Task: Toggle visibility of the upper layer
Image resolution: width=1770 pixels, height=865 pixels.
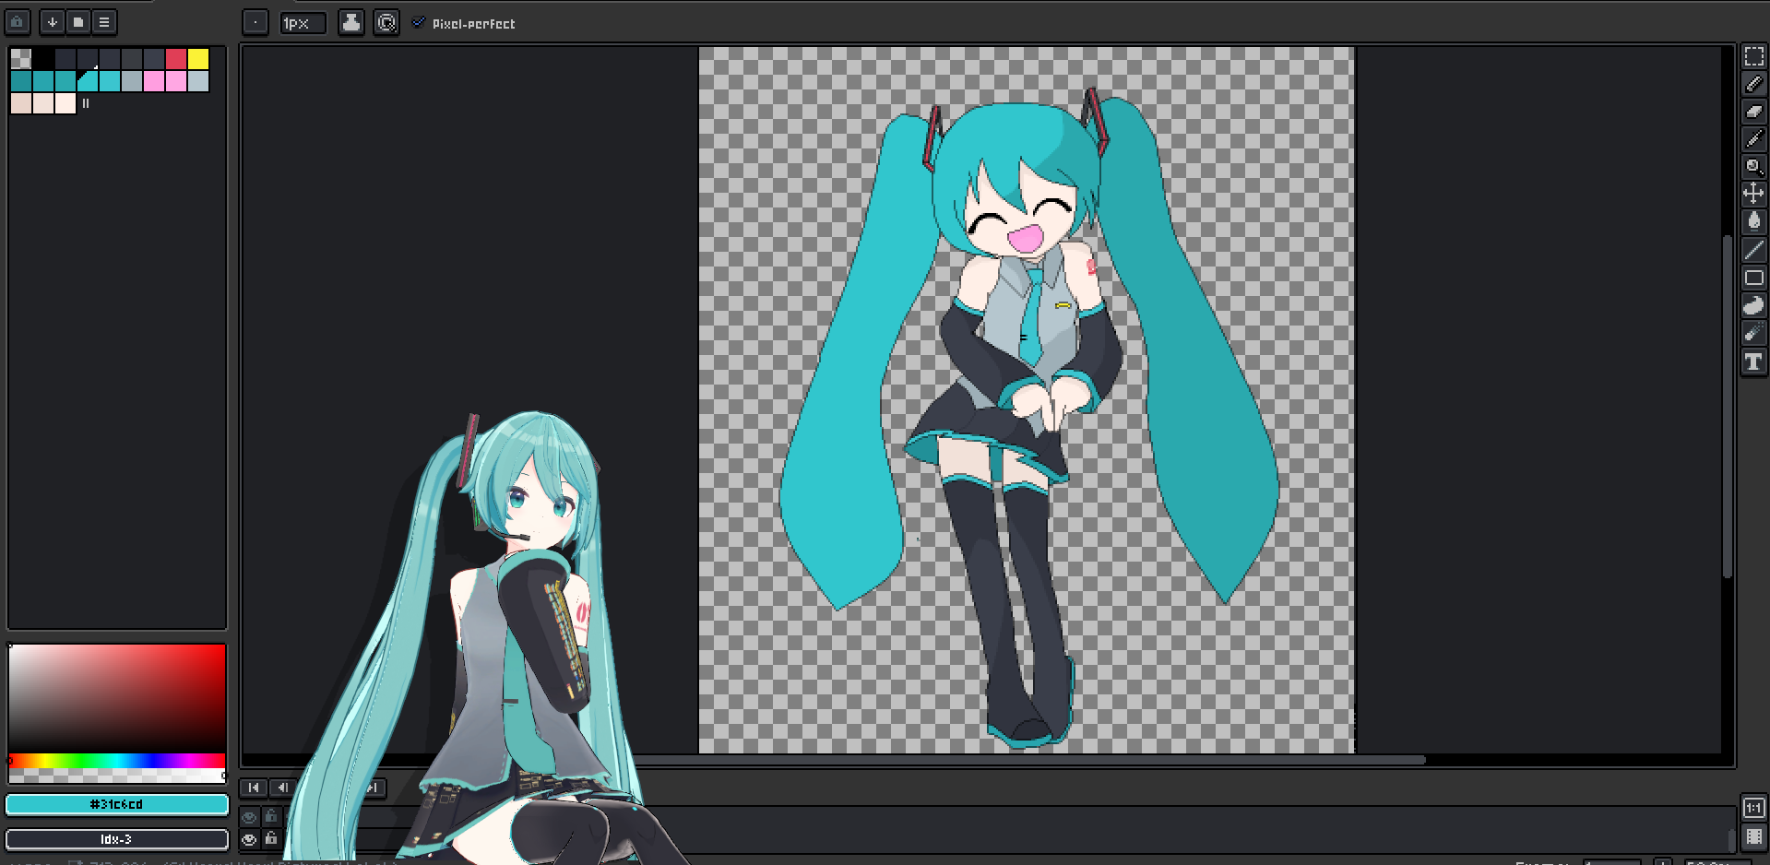Action: 249,816
